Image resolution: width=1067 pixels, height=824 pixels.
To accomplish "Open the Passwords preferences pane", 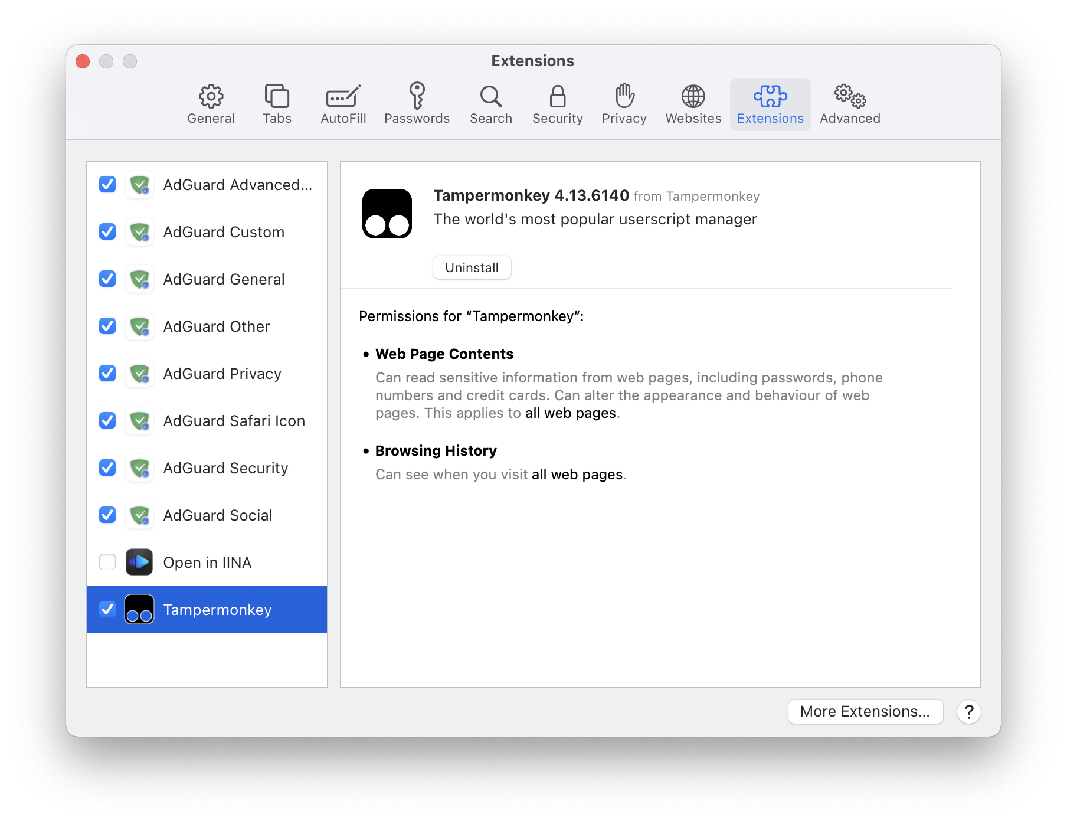I will pyautogui.click(x=417, y=104).
